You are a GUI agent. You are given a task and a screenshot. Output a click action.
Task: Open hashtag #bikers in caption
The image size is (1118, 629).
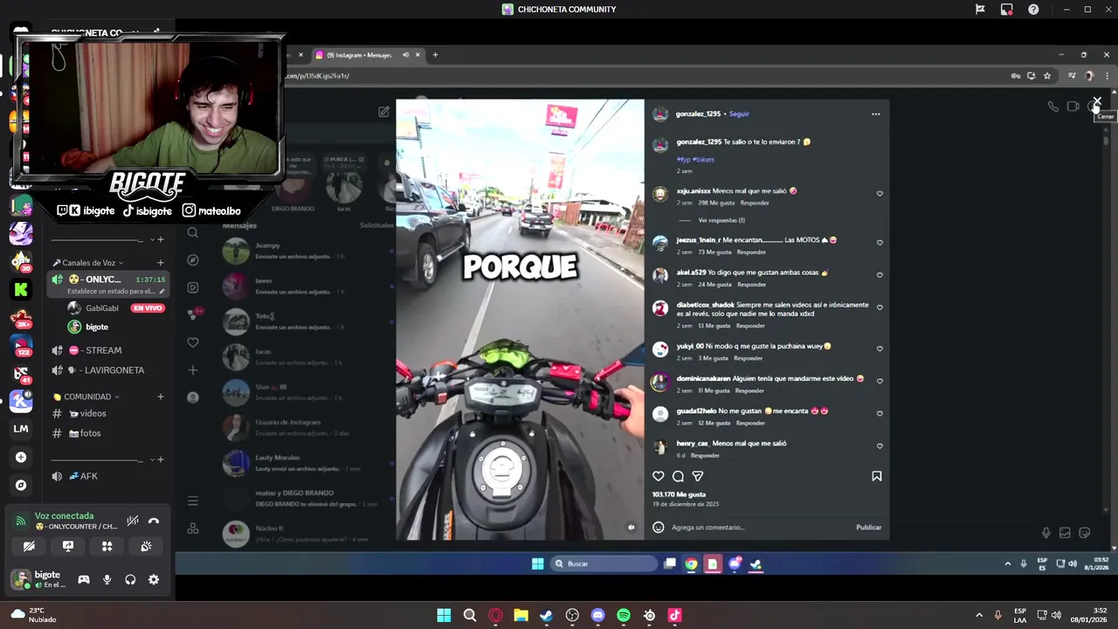coord(704,160)
